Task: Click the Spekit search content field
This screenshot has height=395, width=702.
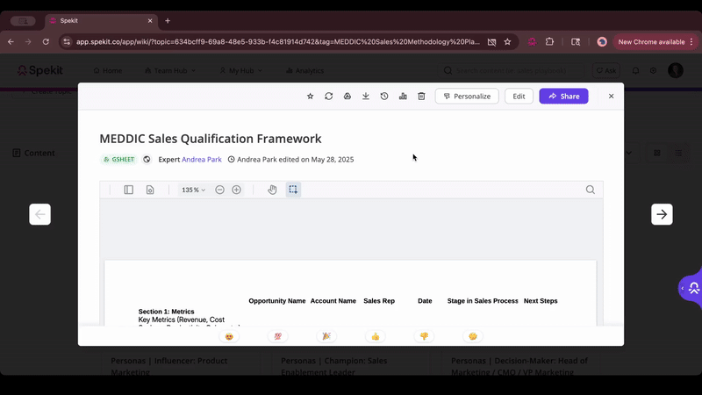Action: pos(512,71)
